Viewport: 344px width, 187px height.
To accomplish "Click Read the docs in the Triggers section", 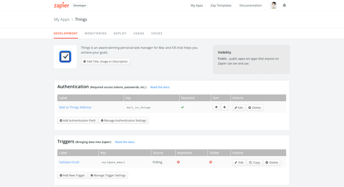I will click(125, 142).
